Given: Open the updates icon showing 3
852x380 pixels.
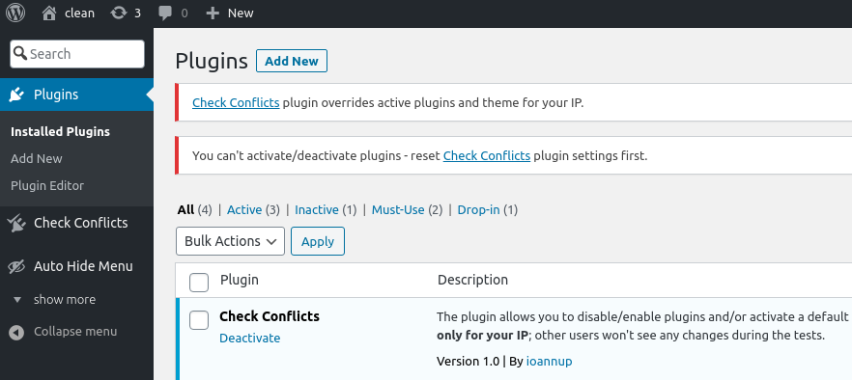Looking at the screenshot, I should click(x=118, y=14).
